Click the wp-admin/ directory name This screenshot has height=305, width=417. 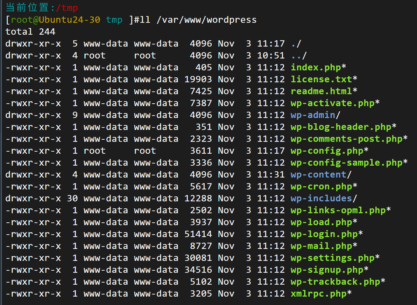(x=316, y=115)
